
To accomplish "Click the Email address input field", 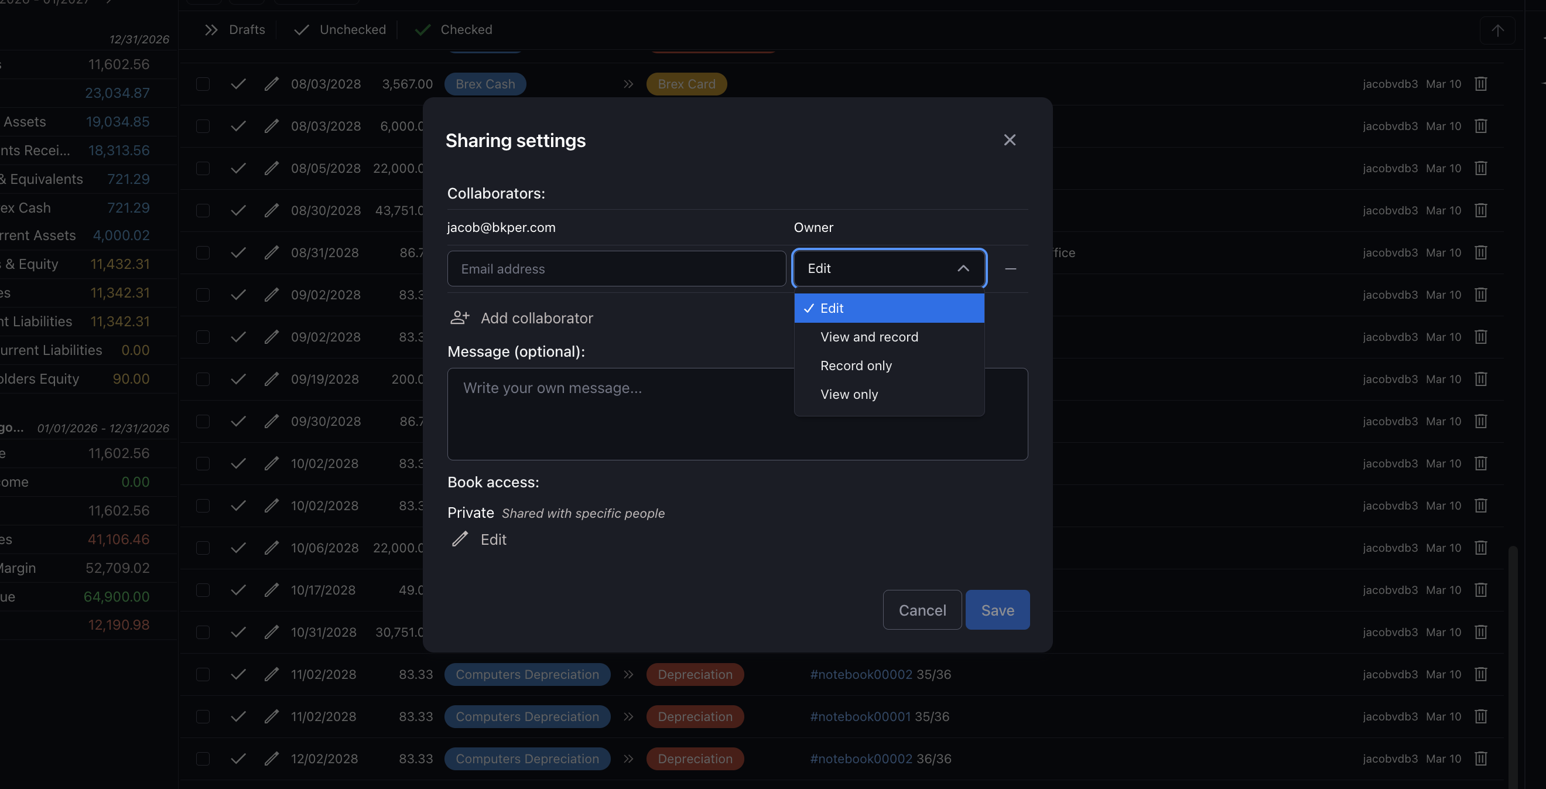I will [x=617, y=268].
